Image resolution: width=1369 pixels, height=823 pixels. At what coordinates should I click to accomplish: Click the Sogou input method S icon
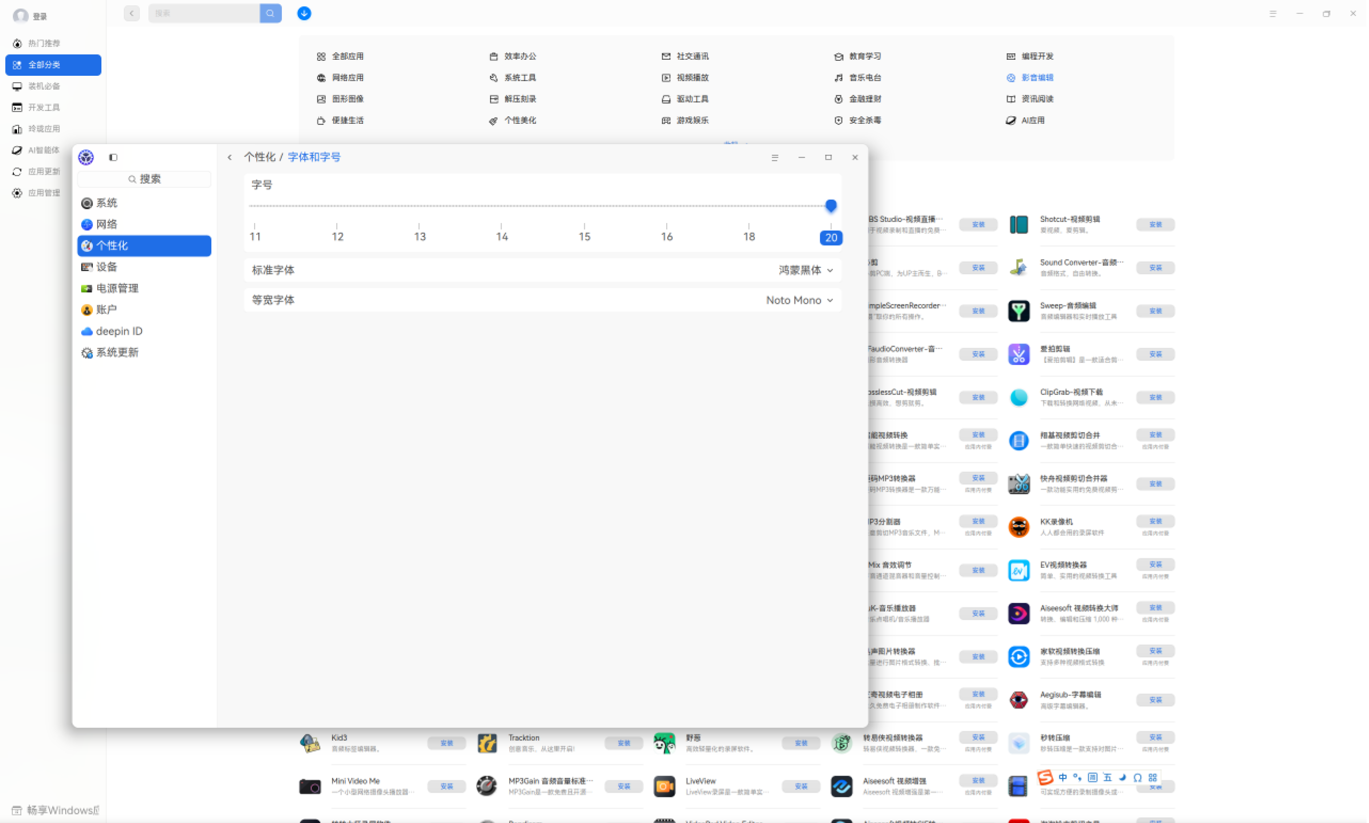[1044, 778]
